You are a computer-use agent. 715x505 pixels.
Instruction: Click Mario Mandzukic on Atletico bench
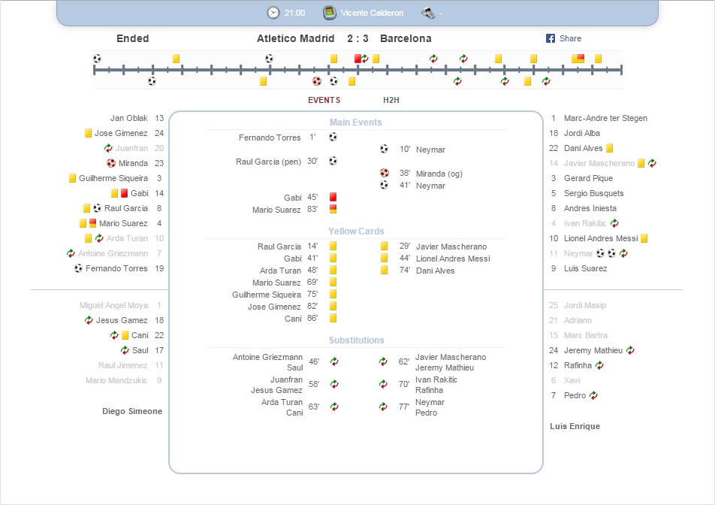(116, 380)
